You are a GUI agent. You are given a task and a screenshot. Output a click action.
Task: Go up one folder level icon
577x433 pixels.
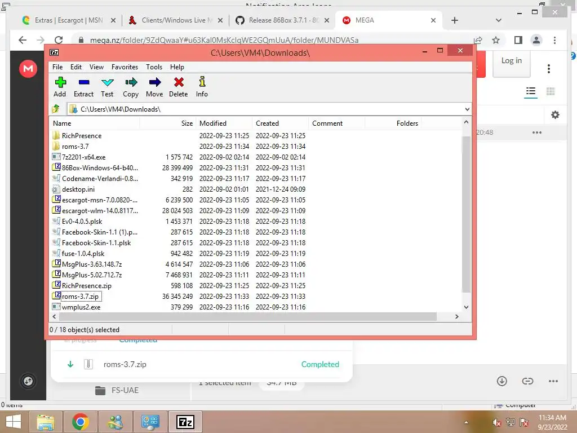tap(56, 109)
